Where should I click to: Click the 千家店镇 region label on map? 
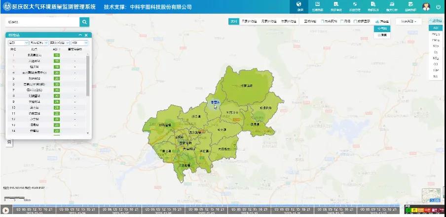[x=246, y=86]
